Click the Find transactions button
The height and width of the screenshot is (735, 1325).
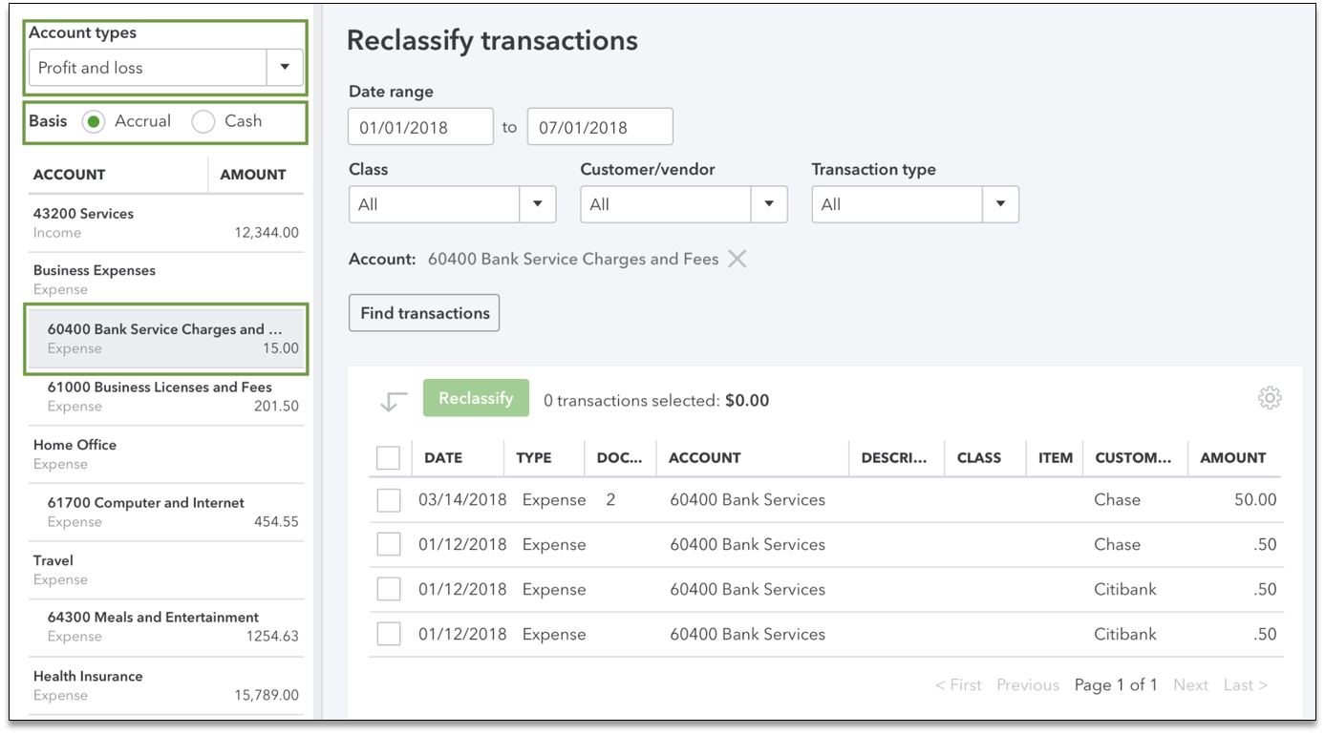coord(424,313)
